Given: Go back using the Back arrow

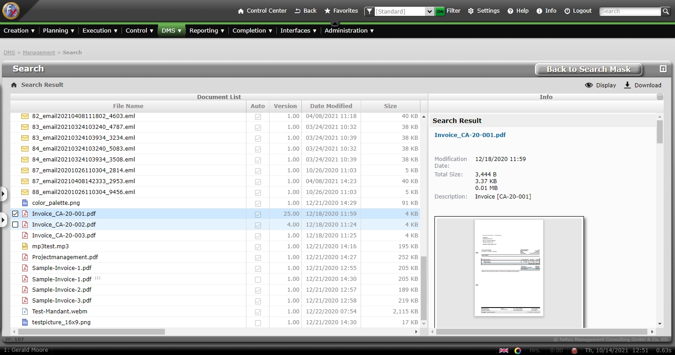Looking at the screenshot, I should [x=305, y=11].
